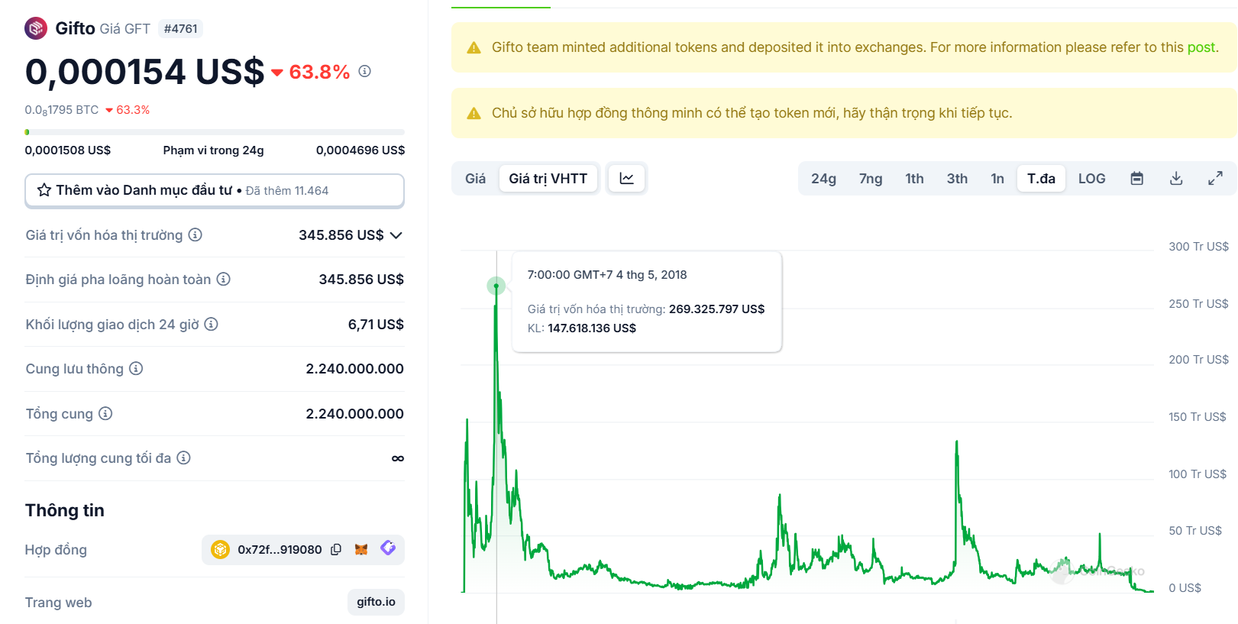Open price change info icon beside 63.8%

click(x=365, y=71)
